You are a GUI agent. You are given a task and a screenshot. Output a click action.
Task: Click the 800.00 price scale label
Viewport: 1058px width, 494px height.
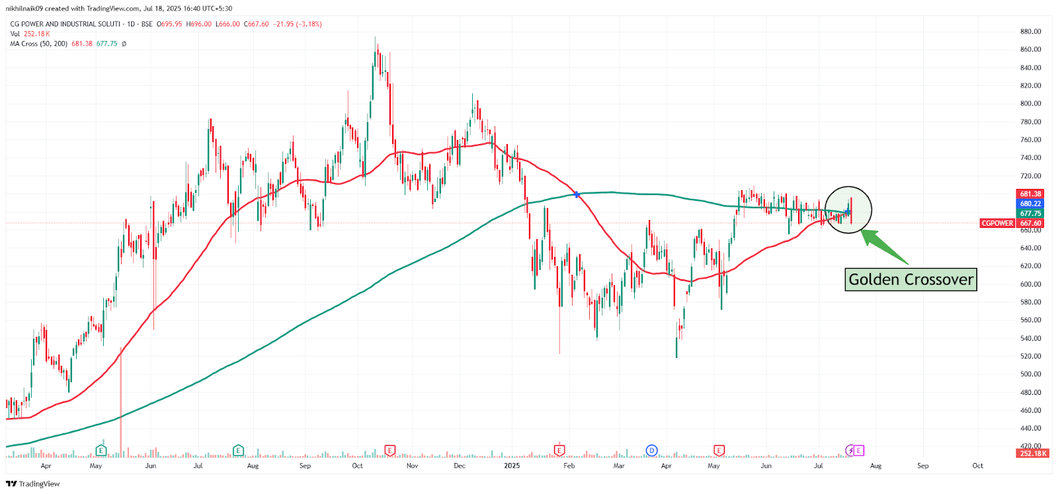pyautogui.click(x=1030, y=104)
